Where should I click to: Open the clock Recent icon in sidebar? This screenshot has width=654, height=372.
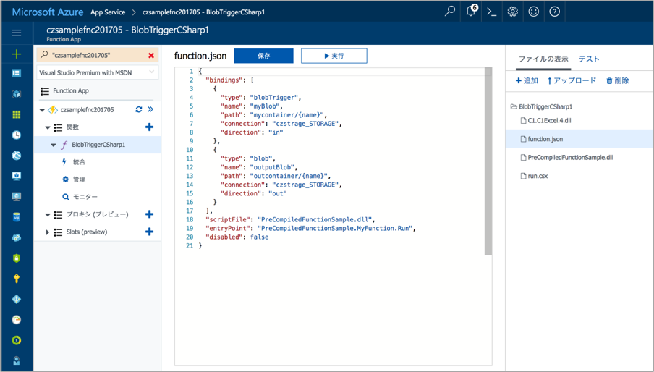(17, 135)
